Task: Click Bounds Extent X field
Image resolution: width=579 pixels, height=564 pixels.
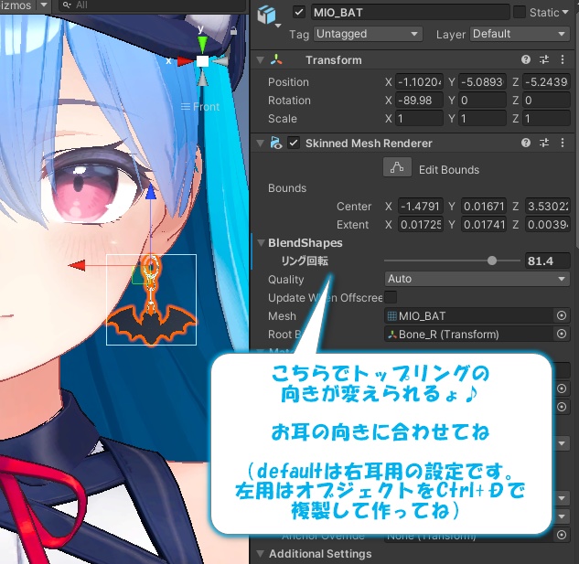Action: coord(421,225)
